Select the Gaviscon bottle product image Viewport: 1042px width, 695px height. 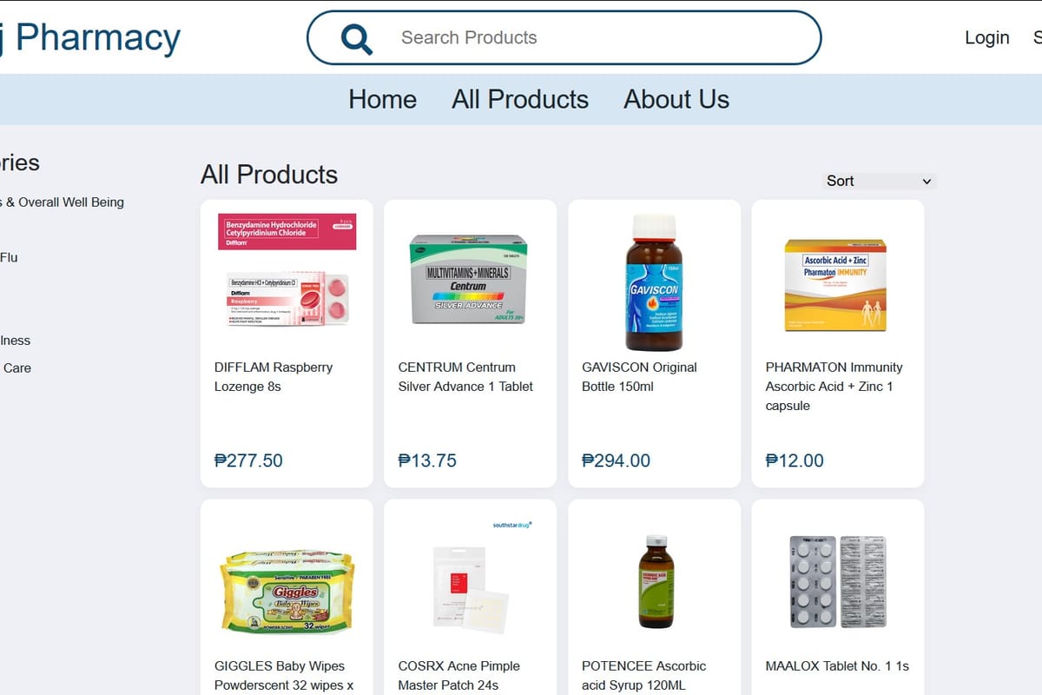[x=654, y=282]
